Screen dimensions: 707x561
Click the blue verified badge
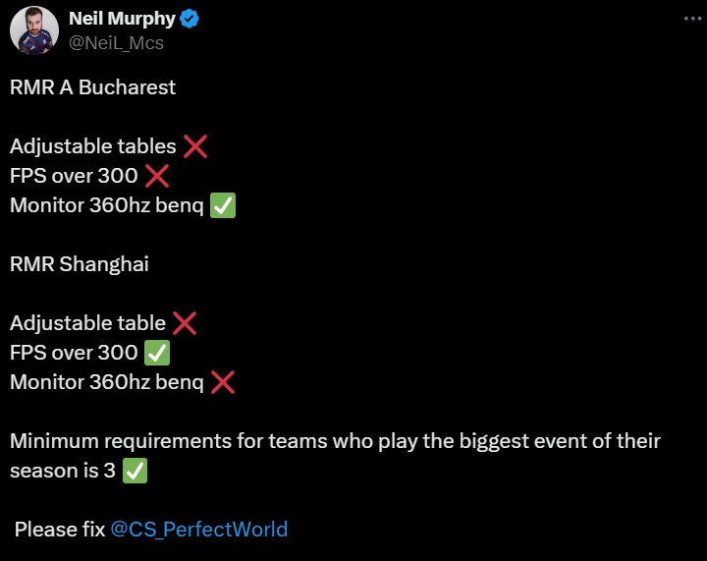[x=190, y=19]
